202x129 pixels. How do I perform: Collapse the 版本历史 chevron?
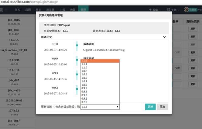tap(164, 37)
